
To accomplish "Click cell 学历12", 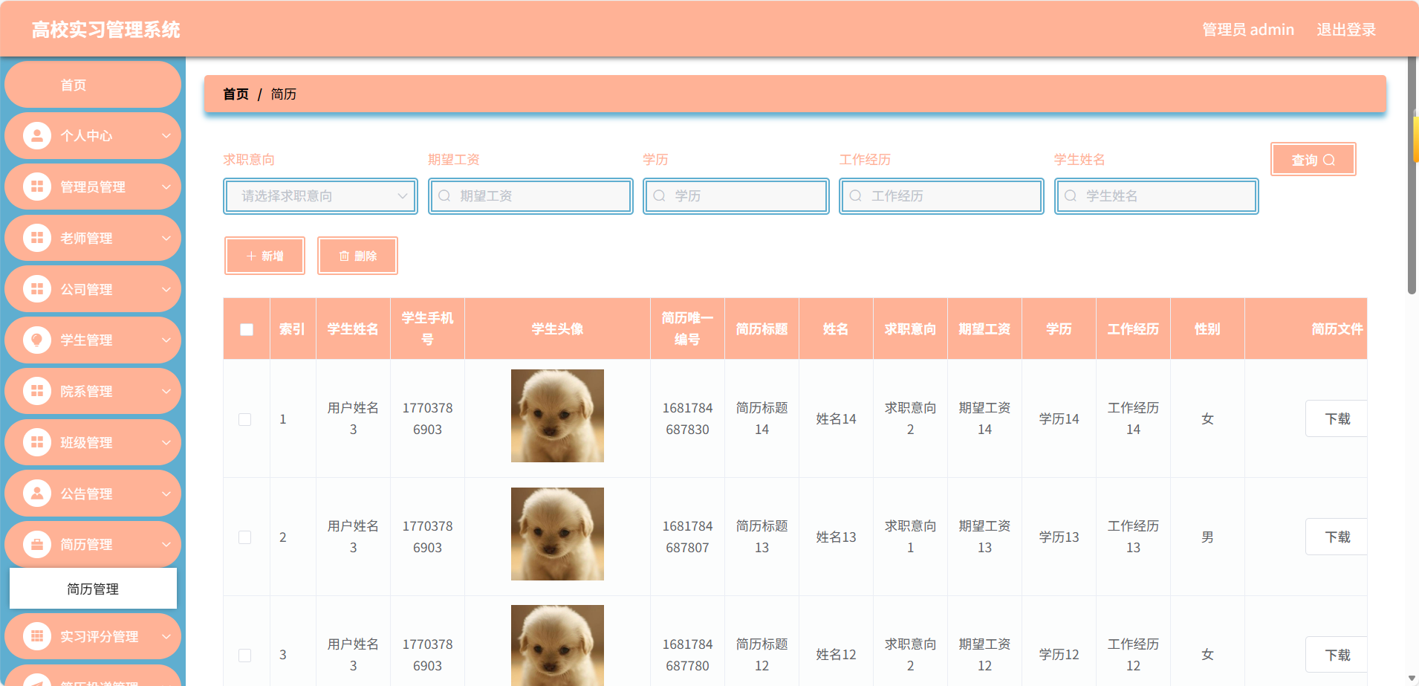I will (x=1059, y=655).
